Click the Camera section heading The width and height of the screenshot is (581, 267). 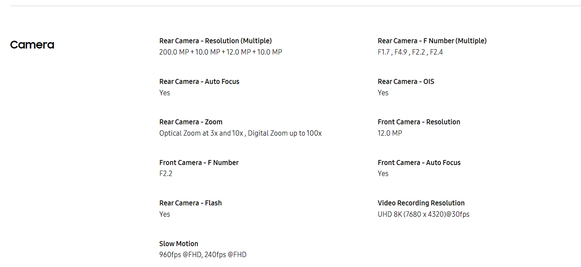pos(32,45)
